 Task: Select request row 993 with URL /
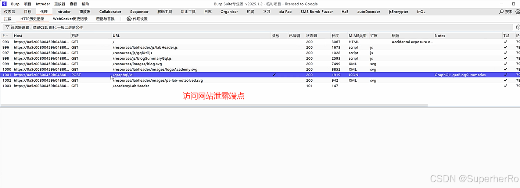point(260,42)
